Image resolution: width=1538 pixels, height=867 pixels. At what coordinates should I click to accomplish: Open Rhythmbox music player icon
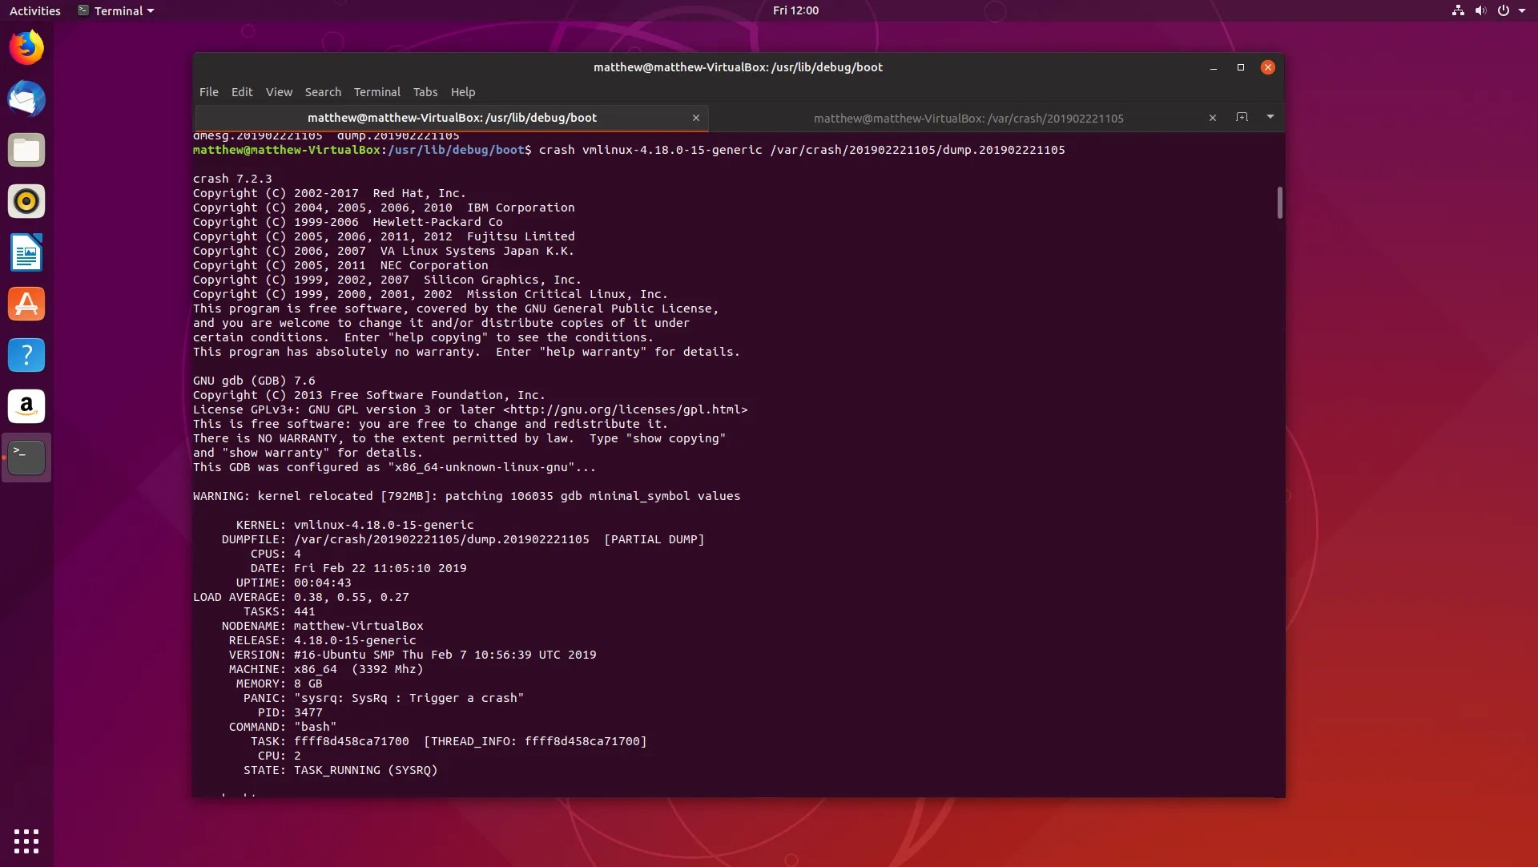click(26, 201)
